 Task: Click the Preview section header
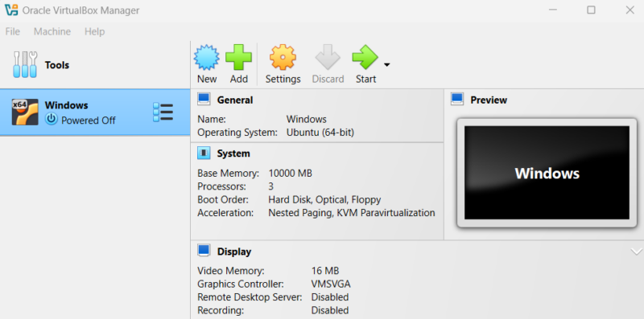(489, 100)
